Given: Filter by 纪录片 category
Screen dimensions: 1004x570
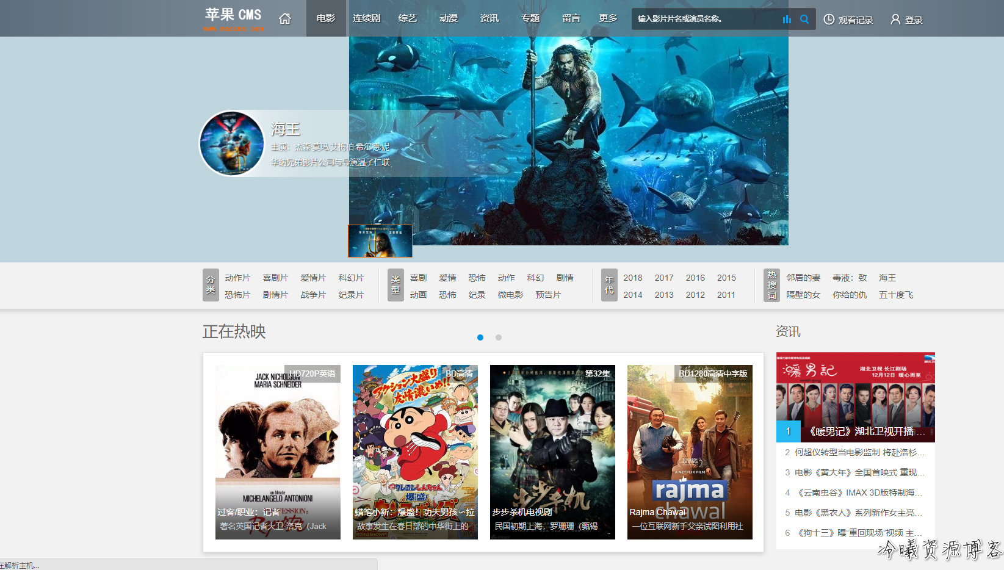Looking at the screenshot, I should [x=351, y=295].
